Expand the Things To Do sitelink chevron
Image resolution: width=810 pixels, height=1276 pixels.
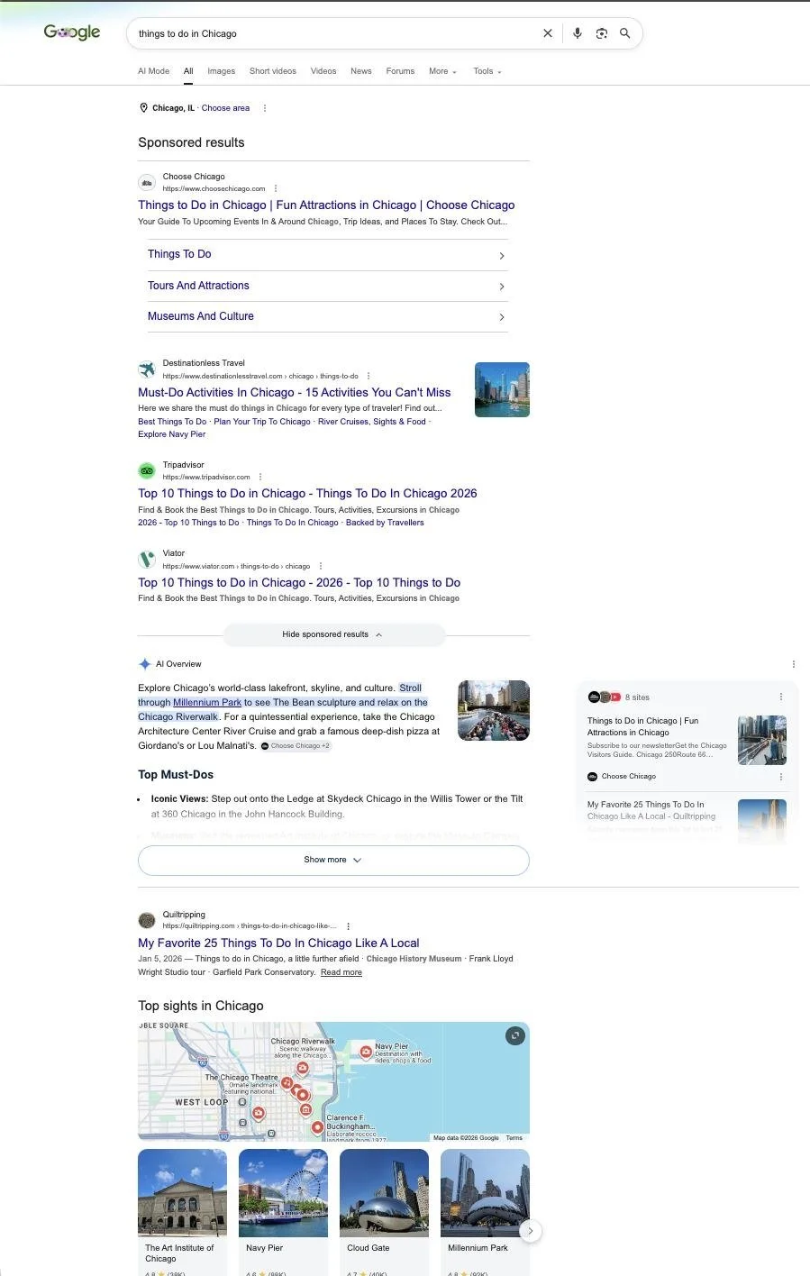click(502, 256)
